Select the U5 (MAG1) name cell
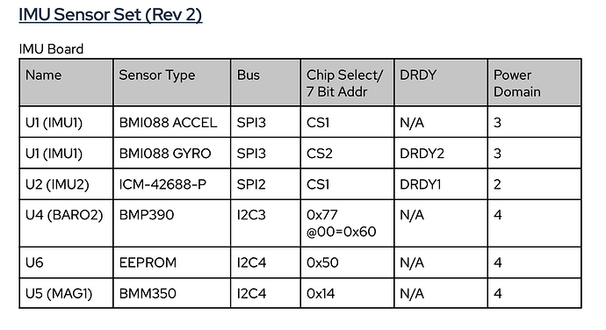606x330 pixels. pos(66,294)
